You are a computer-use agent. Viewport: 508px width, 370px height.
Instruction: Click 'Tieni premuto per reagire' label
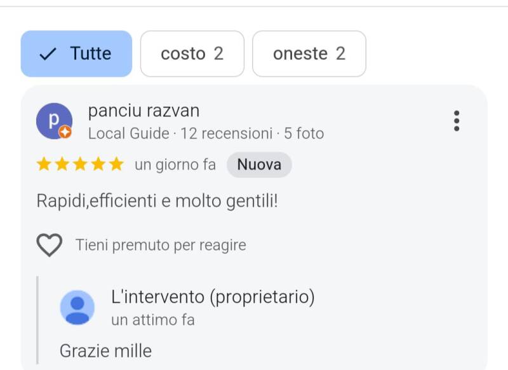pyautogui.click(x=161, y=245)
